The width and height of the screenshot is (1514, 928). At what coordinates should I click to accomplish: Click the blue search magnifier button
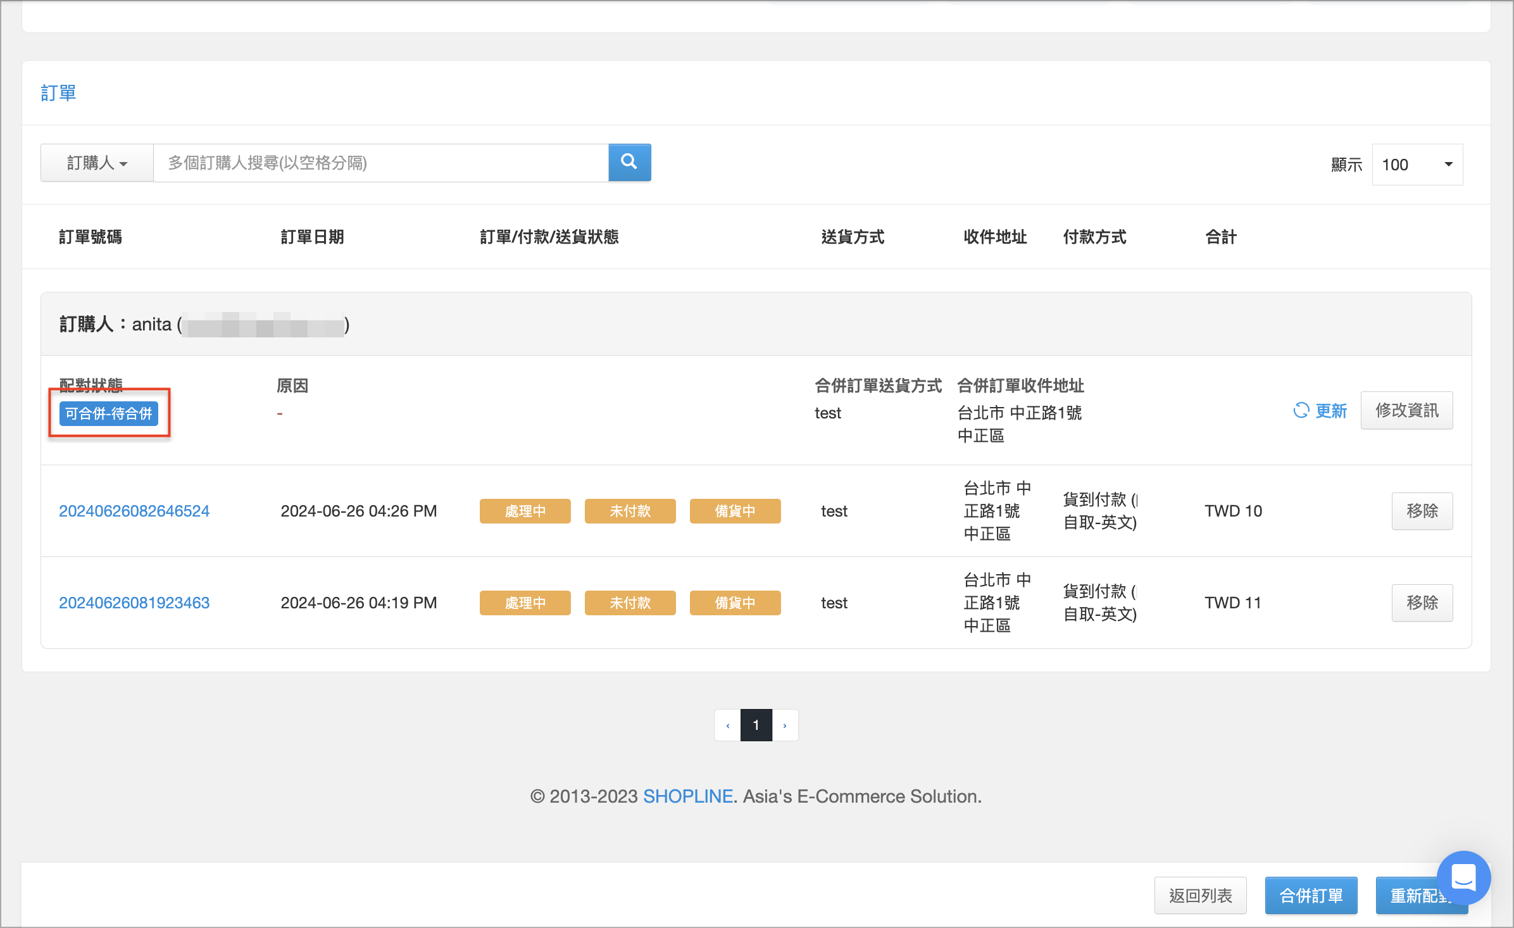click(629, 163)
